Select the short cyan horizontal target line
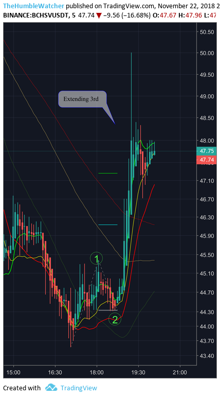 pos(108,225)
